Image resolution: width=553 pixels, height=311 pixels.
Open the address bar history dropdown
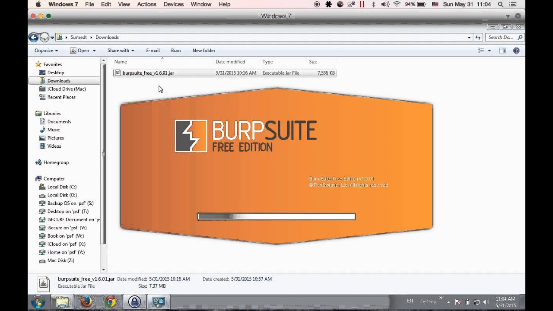[469, 38]
